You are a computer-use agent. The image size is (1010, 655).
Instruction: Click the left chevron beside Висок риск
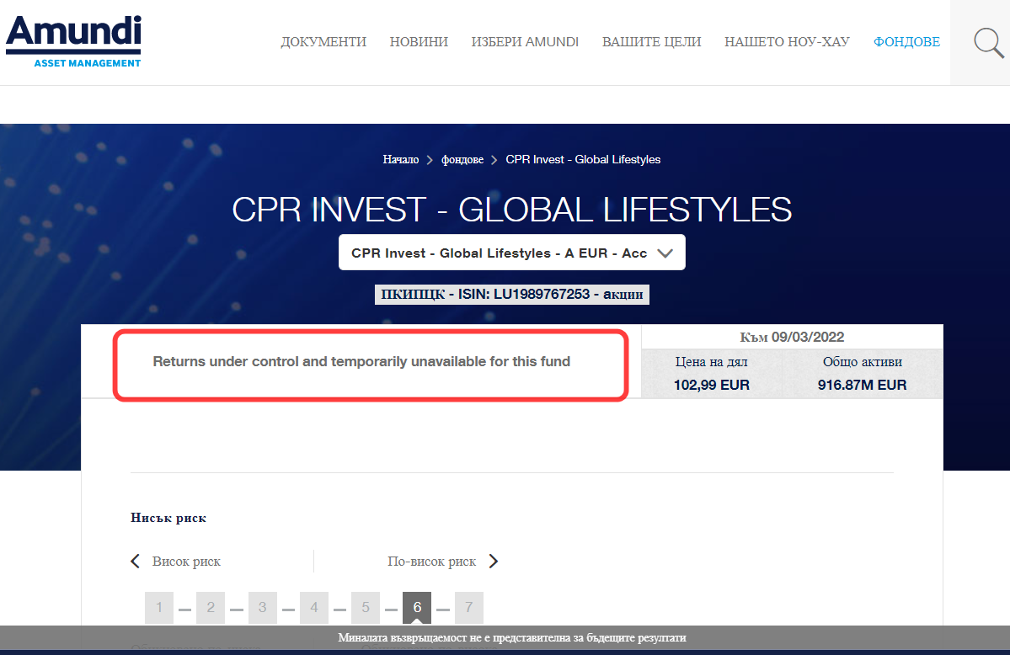point(135,562)
